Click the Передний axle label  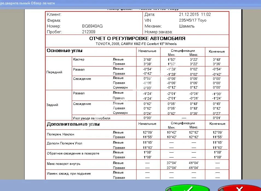tap(54, 72)
